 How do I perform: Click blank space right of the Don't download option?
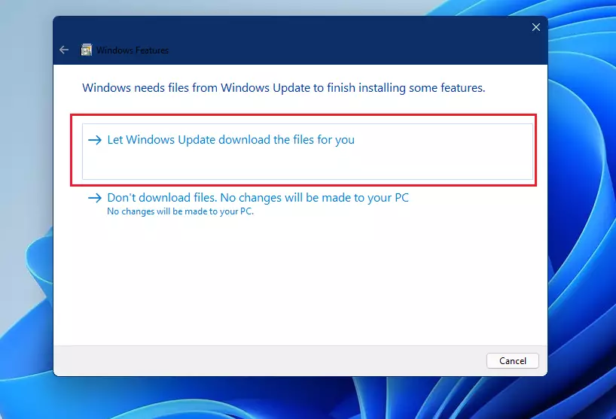pos(474,202)
